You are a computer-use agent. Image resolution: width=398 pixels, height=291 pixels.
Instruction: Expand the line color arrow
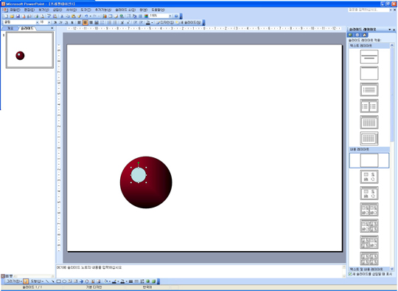pyautogui.click(x=118, y=281)
